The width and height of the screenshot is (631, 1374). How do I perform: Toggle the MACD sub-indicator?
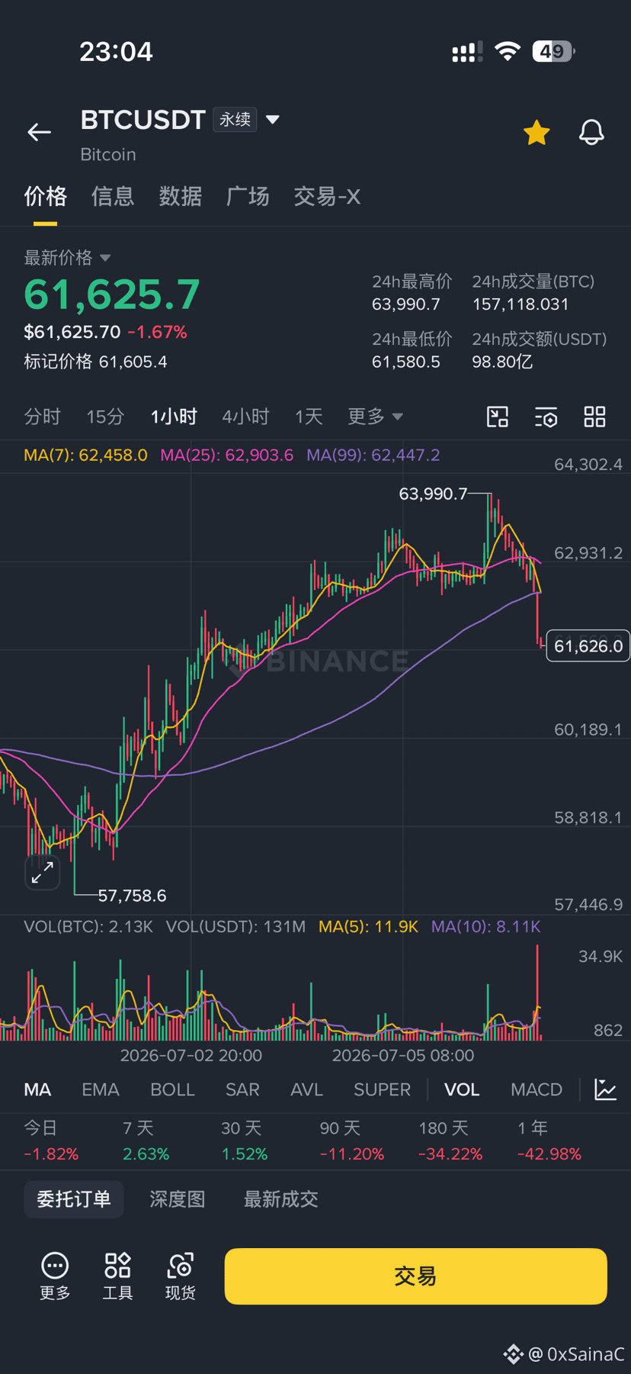(x=537, y=1089)
